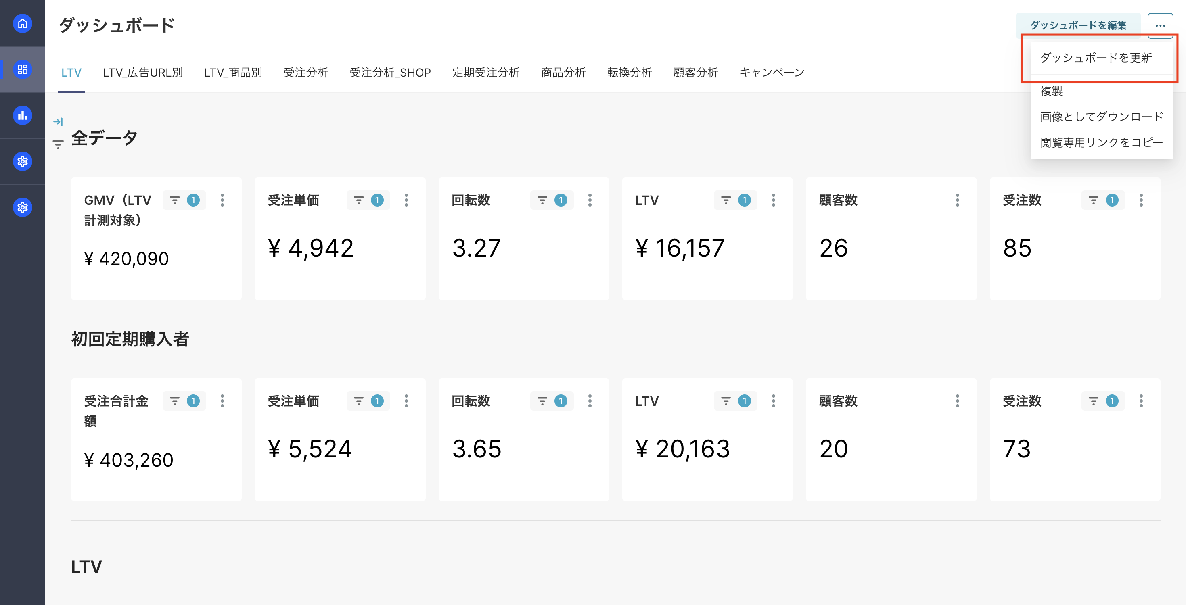Screen dimensions: 1186x605
Task: Switch to the 定期受注分析 tab
Action: [x=486, y=73]
